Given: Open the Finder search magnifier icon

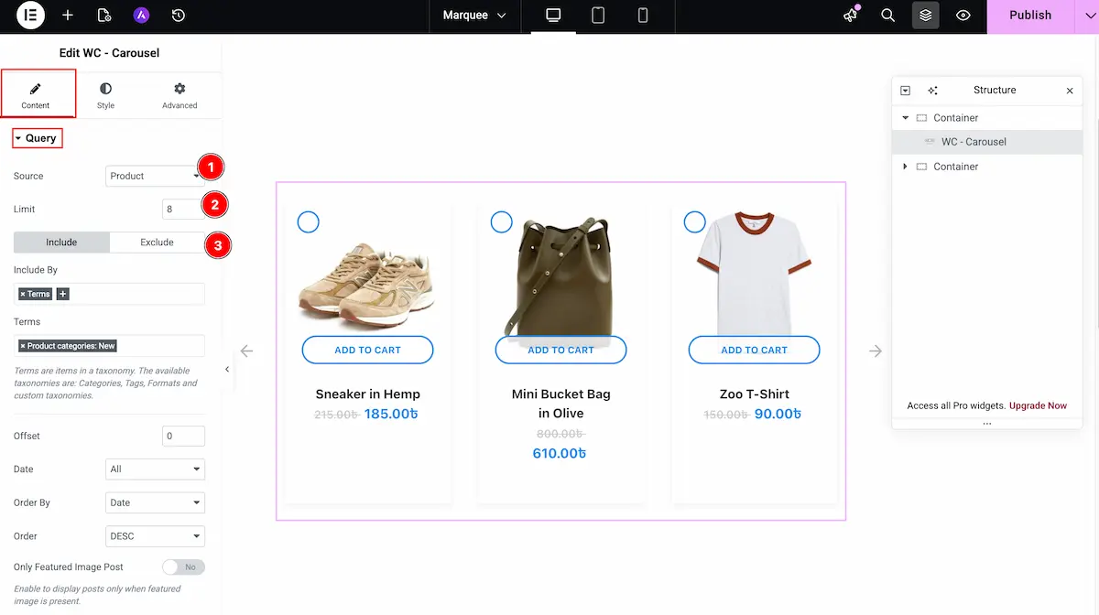Looking at the screenshot, I should pyautogui.click(x=887, y=16).
